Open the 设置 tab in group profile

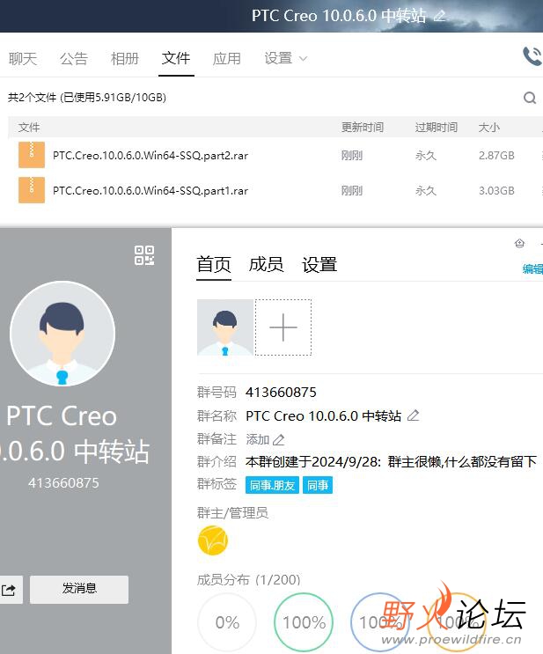(x=319, y=264)
